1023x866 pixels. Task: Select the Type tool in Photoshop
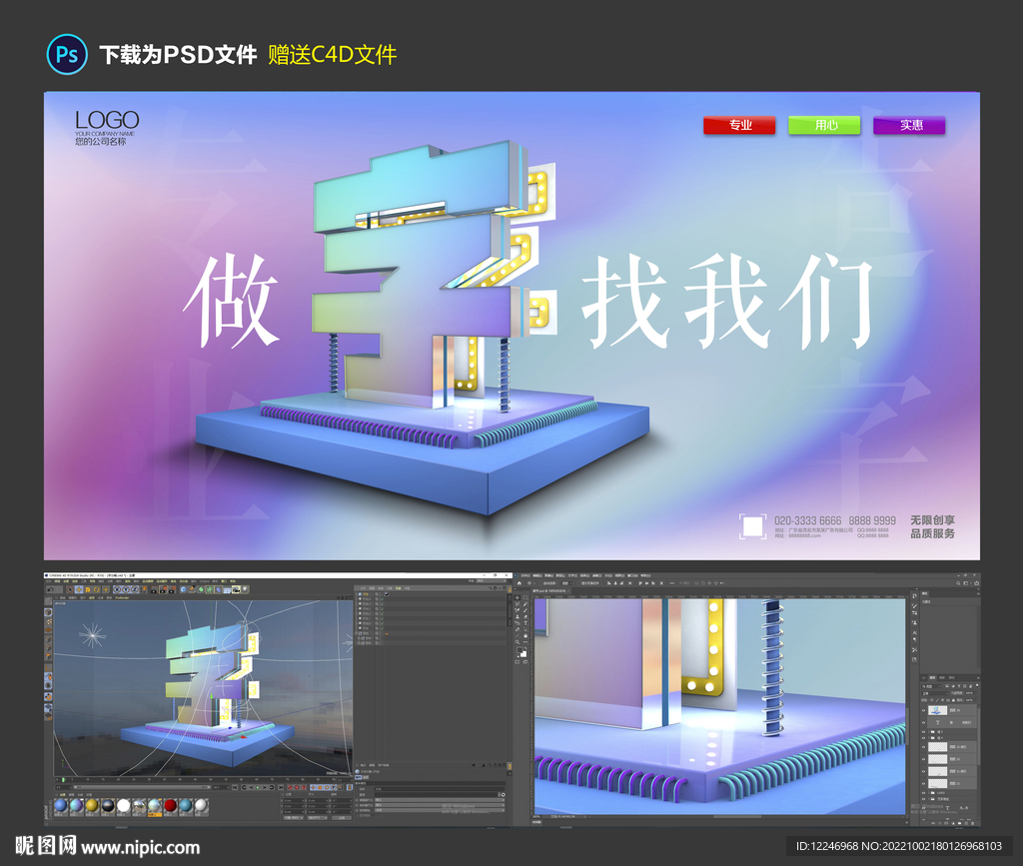tap(525, 623)
